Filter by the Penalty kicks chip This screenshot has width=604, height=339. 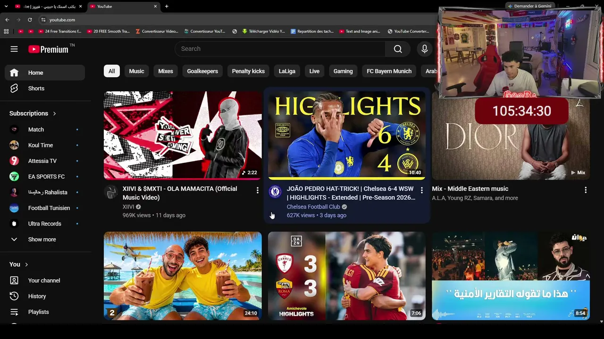(248, 71)
